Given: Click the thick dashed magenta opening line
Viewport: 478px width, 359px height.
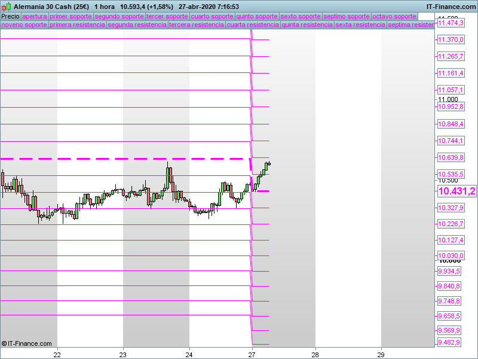Looking at the screenshot, I should 119,159.
